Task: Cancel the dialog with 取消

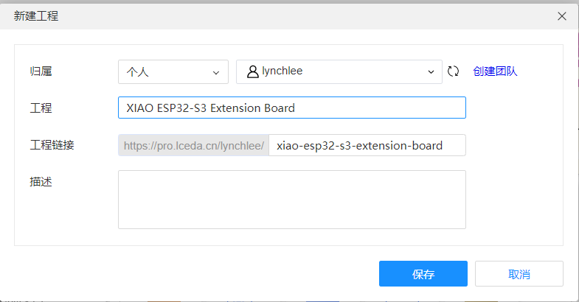Action: click(x=519, y=273)
